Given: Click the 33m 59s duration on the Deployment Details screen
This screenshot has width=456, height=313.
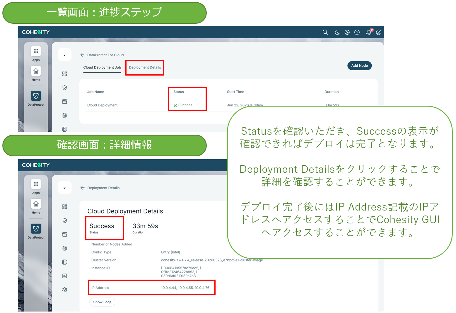Looking at the screenshot, I should (x=145, y=226).
